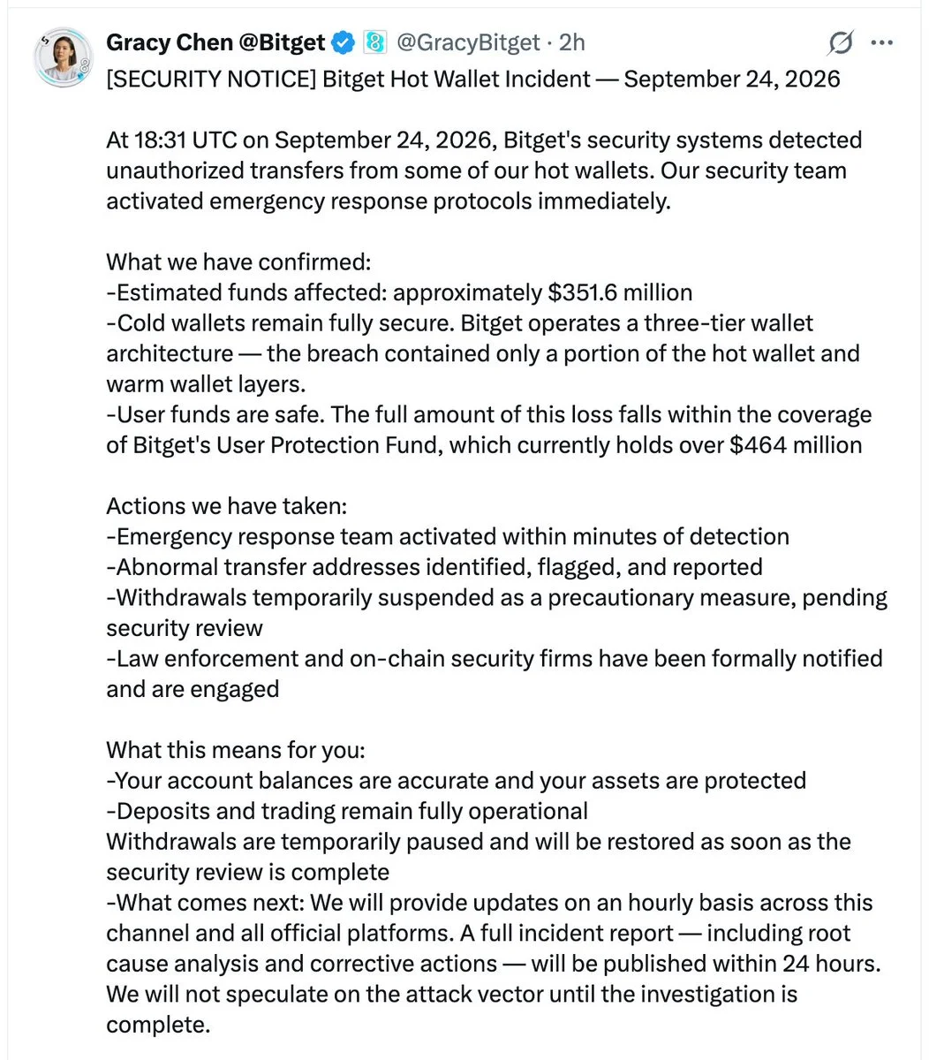
Task: Open the Grok explain-post icon
Action: tap(841, 42)
